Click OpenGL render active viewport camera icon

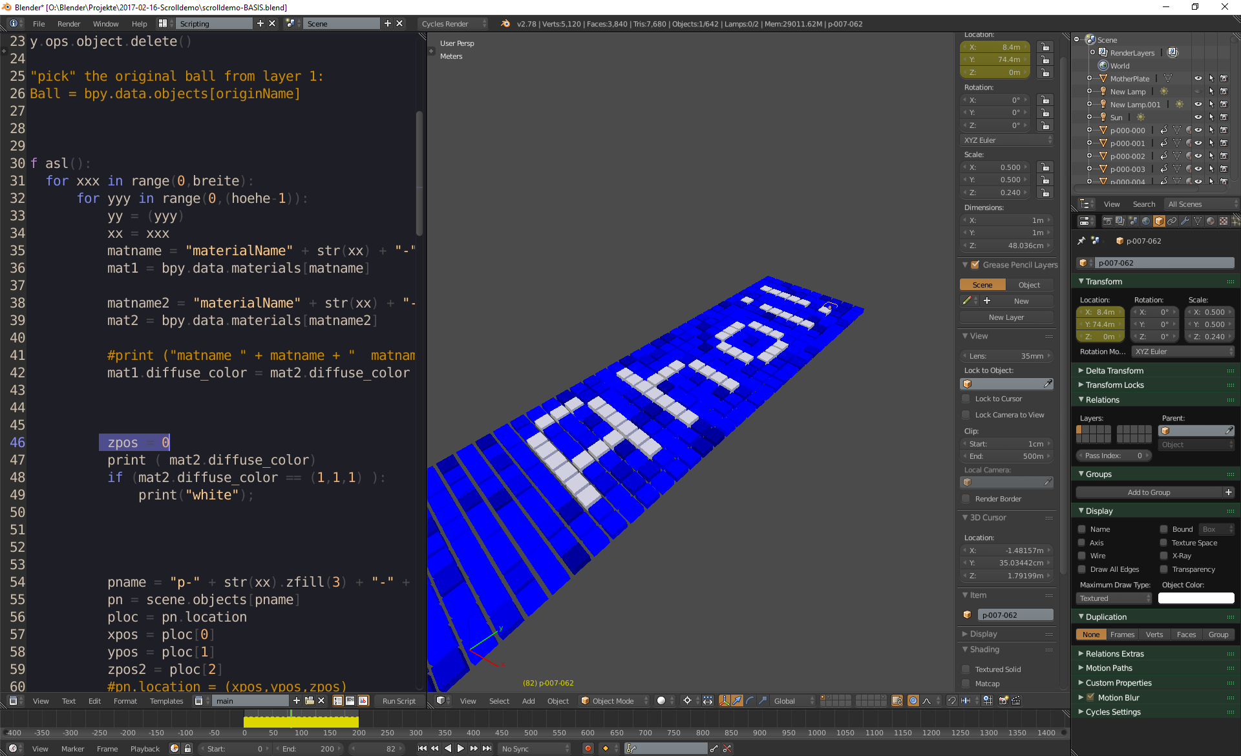[x=1004, y=700]
